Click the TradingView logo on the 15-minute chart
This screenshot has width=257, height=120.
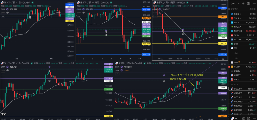(4, 114)
